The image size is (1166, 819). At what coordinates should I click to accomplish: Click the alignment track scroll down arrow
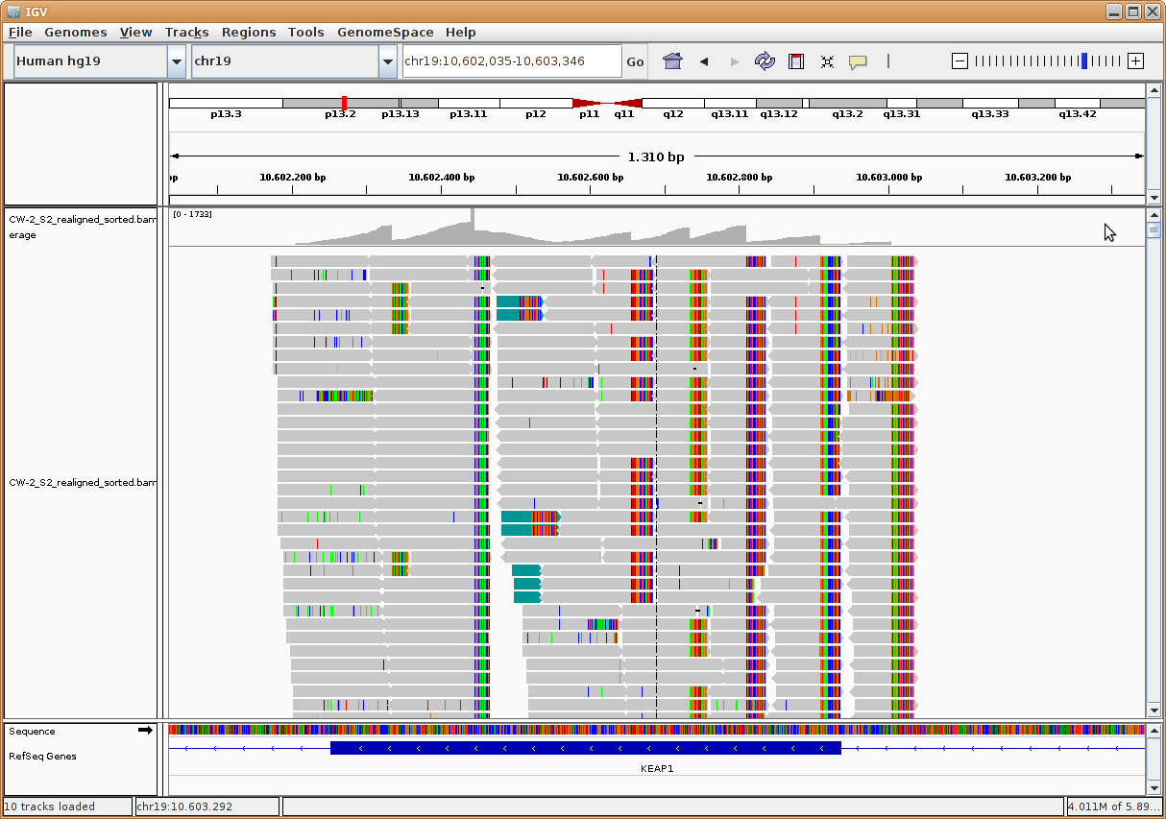pyautogui.click(x=1154, y=711)
